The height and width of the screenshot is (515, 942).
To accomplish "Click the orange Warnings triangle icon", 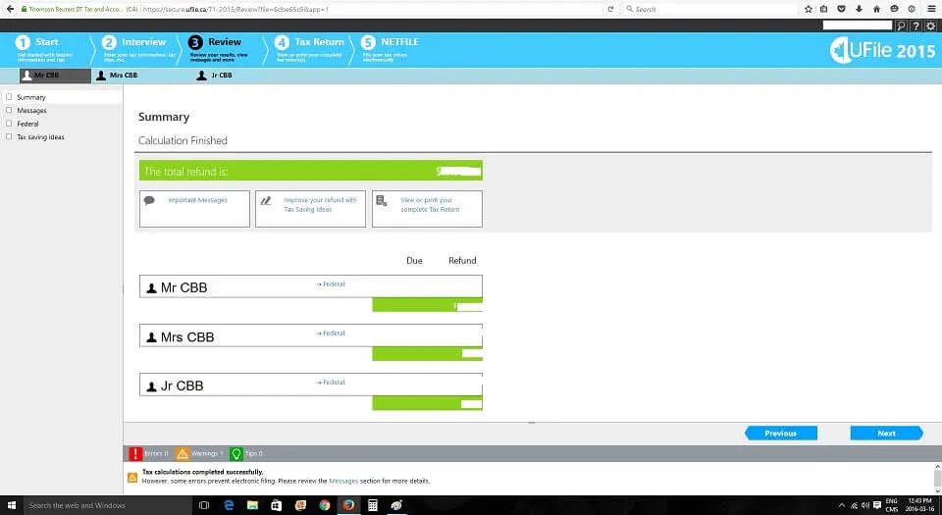I will click(x=183, y=454).
